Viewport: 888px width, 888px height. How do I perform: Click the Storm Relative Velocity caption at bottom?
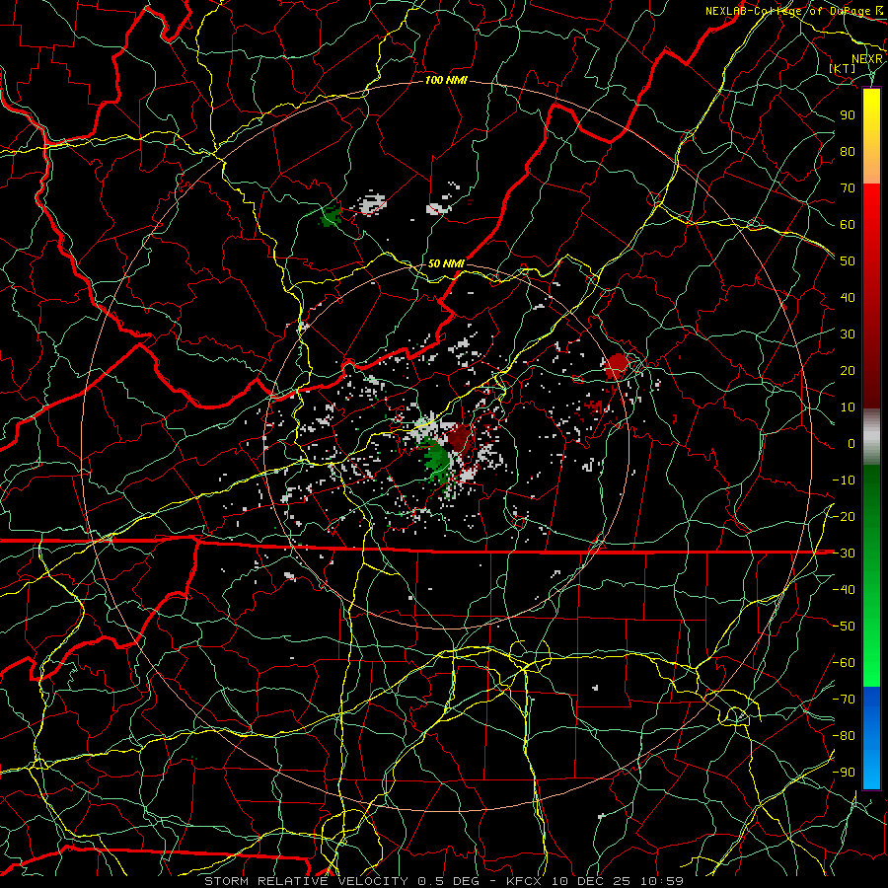(x=444, y=881)
